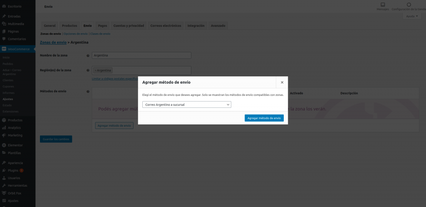Screen dimensions: 426x207
Task: Open Pedidos submenu item
Action: (8, 64)
